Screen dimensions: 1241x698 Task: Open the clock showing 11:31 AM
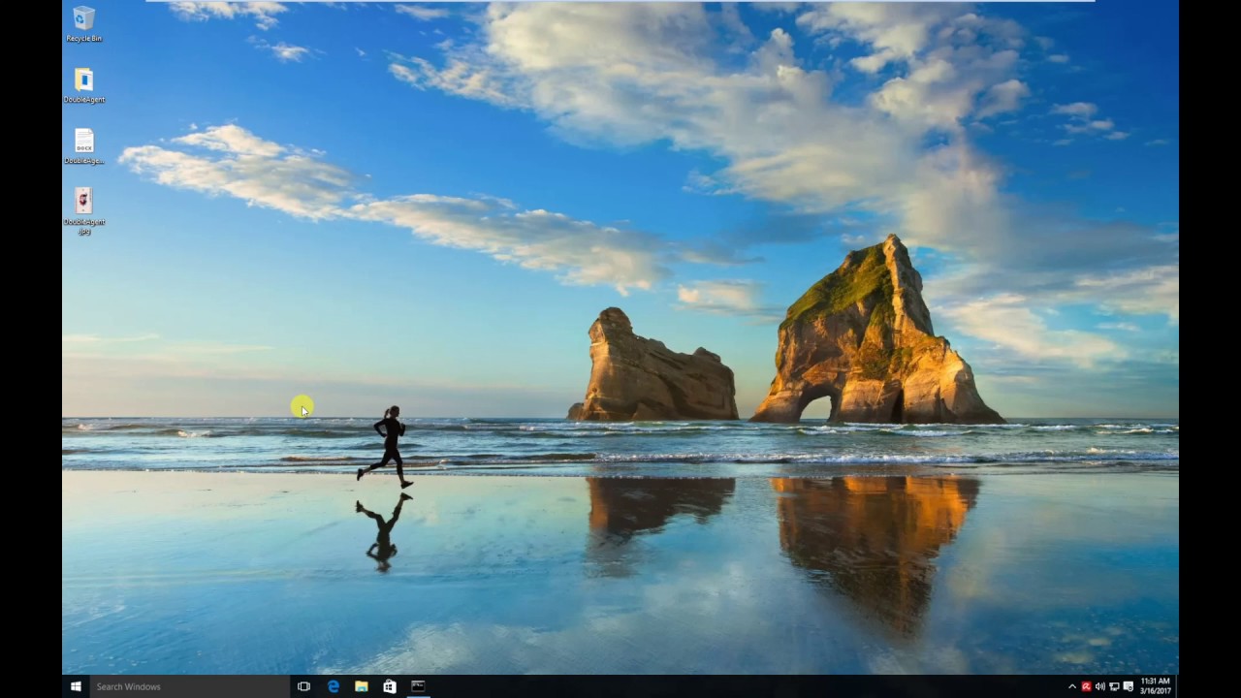[1155, 686]
